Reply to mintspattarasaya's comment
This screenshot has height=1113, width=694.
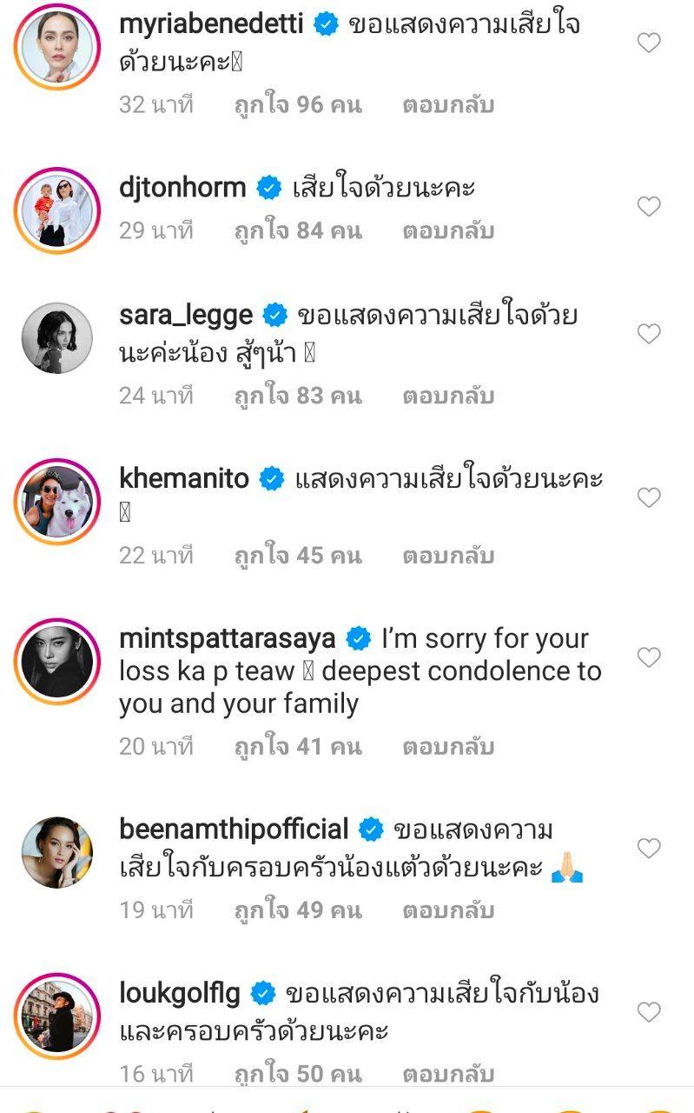point(448,746)
